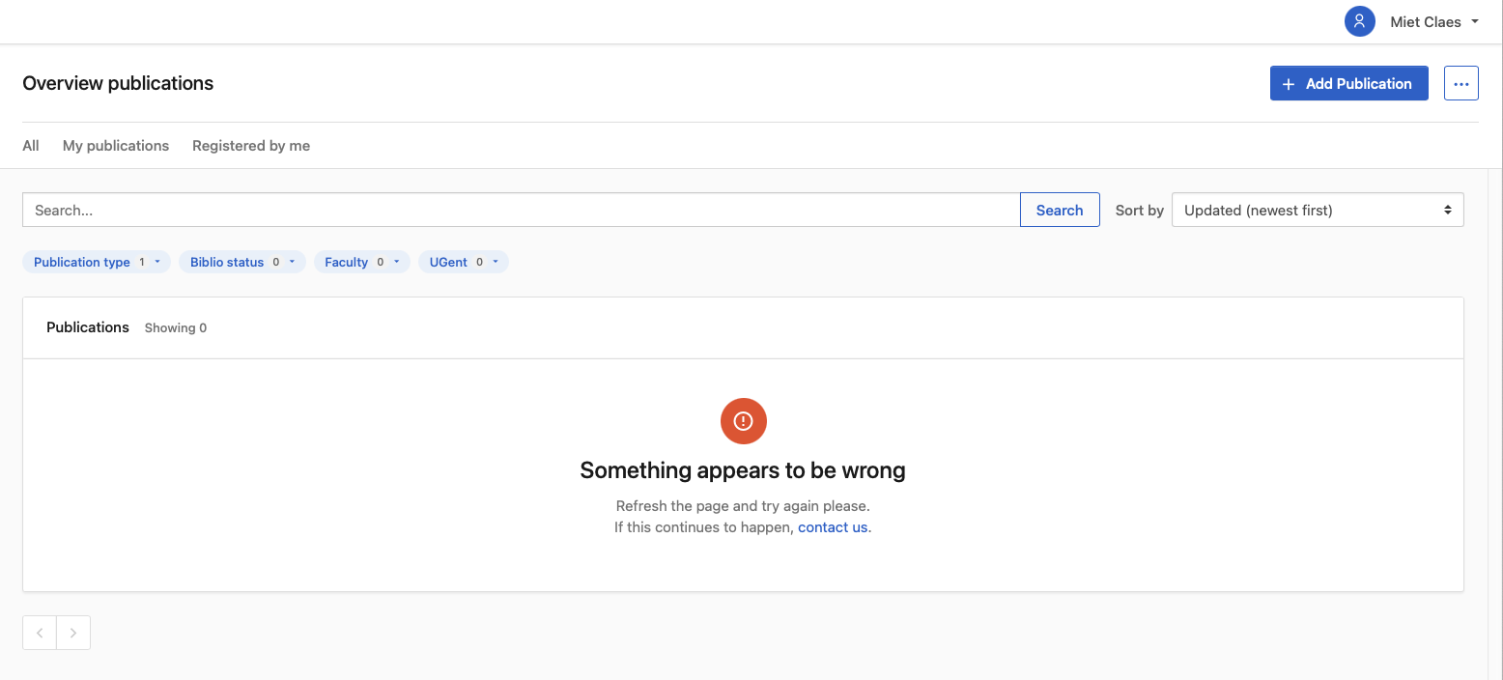Click the user avatar icon
This screenshot has width=1503, height=680.
[1359, 21]
